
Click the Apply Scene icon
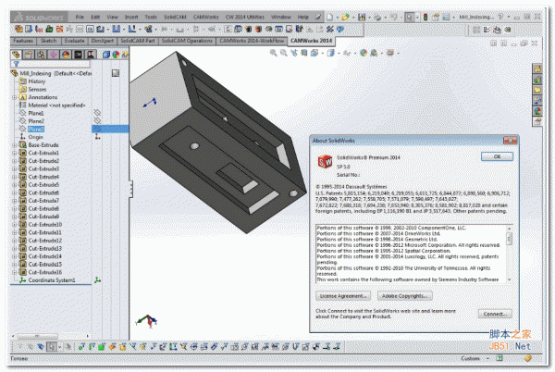[x=374, y=53]
